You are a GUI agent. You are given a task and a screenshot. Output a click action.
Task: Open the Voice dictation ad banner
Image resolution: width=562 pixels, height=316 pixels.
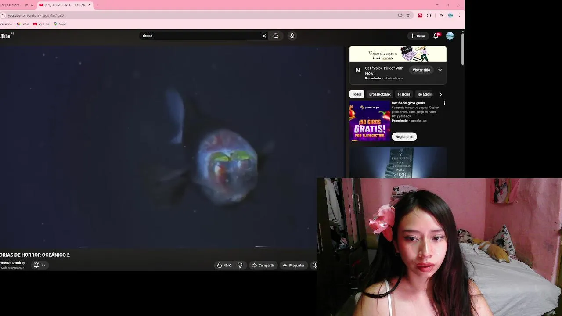398,54
